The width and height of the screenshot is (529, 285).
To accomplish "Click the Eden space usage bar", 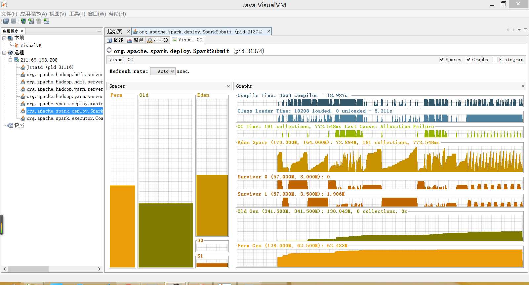I will 212,205.
